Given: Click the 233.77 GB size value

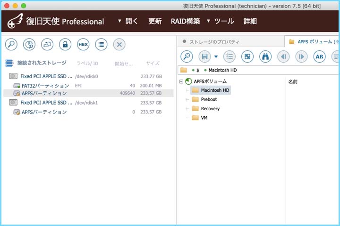Looking at the screenshot, I should click(x=151, y=76).
